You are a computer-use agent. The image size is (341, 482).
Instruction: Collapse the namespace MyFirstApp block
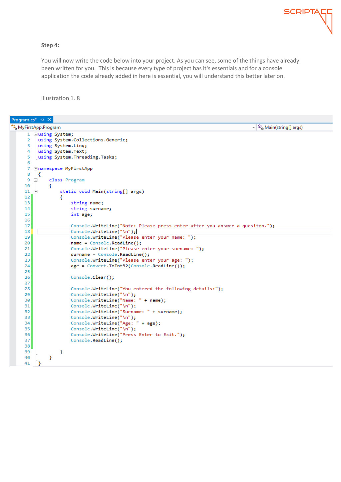click(35, 169)
